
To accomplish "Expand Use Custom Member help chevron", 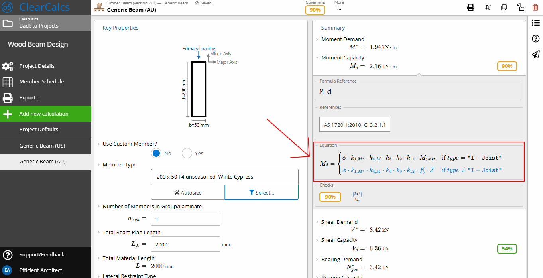I will [x=98, y=144].
